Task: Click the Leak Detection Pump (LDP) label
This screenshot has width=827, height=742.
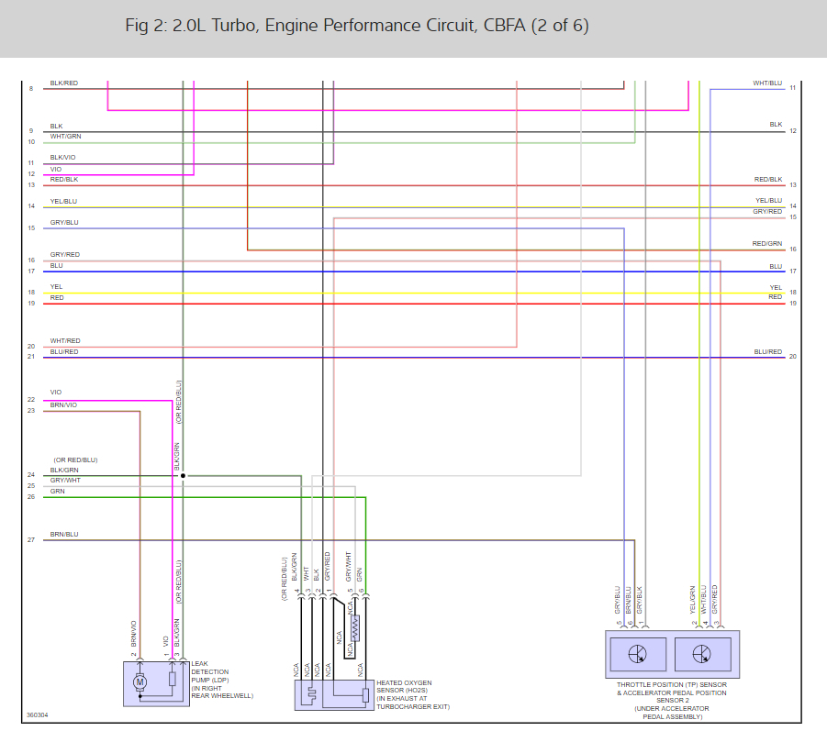Action: (221, 680)
